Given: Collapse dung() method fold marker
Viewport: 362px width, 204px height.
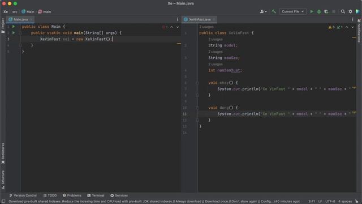Looking at the screenshot, I should [x=197, y=108].
